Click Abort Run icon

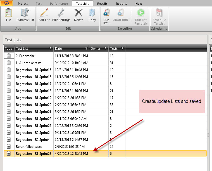click(x=120, y=13)
